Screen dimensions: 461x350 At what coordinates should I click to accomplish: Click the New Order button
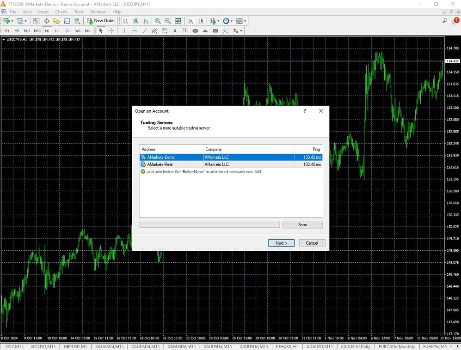click(x=101, y=21)
